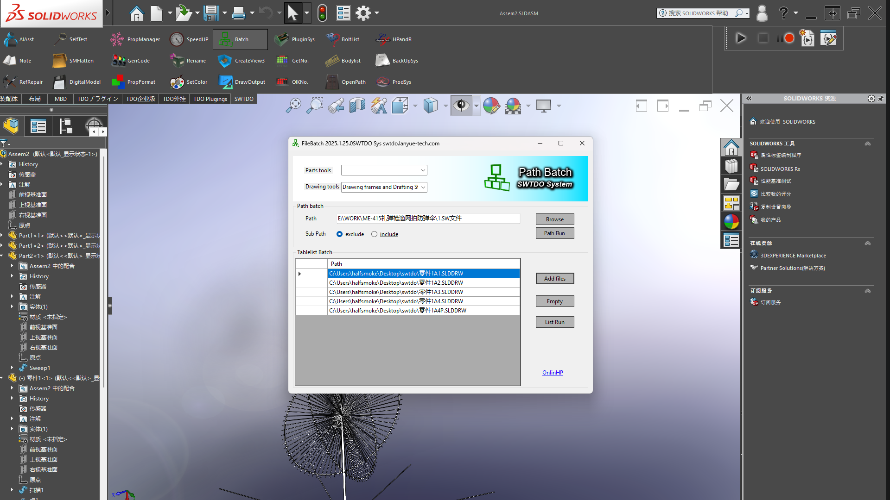Select the exclude Sub Path radio
890x500 pixels.
(x=340, y=234)
